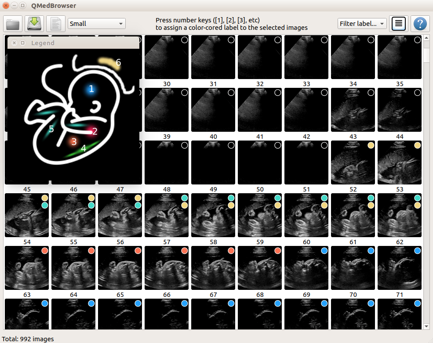Click the blue label dot on image 69
The image size is (433, 343).
click(324, 251)
